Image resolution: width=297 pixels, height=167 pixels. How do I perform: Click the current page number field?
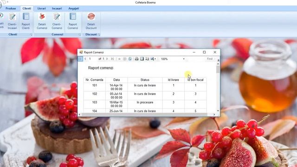(x=93, y=59)
